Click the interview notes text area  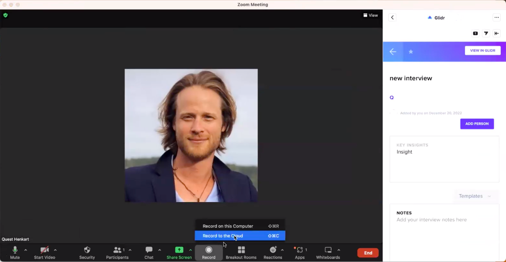click(444, 232)
